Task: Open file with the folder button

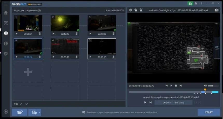Action: [20, 112]
